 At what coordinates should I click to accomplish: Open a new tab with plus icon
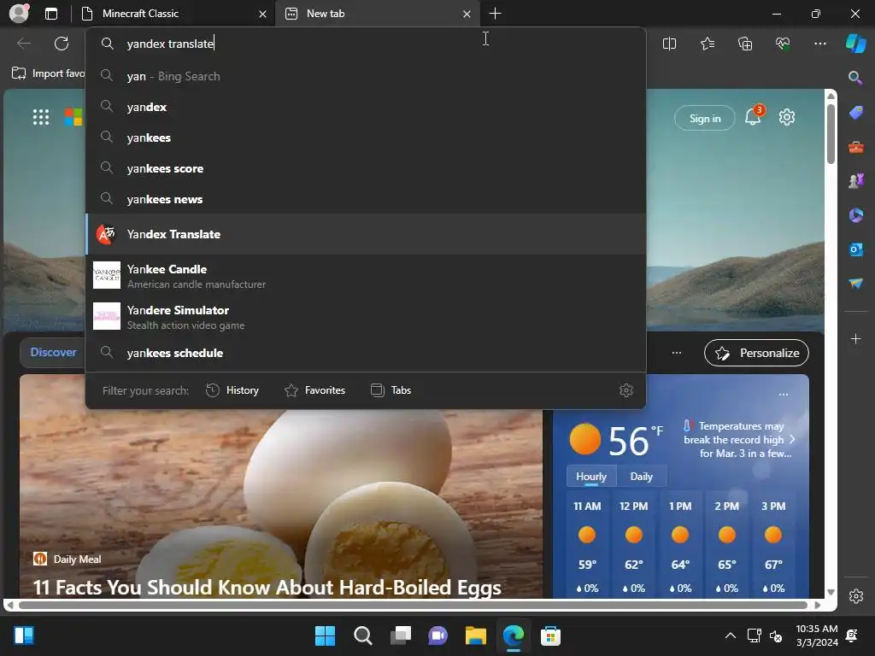[495, 14]
